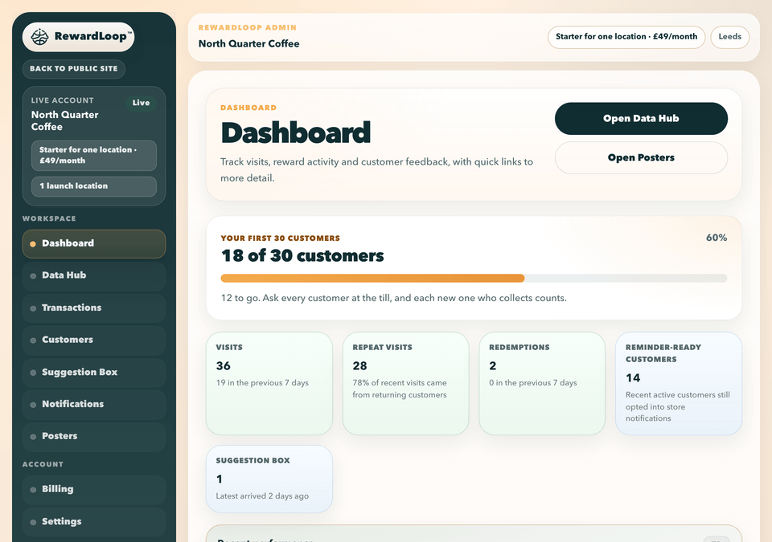Open Suggestion Box in sidebar

pyautogui.click(x=94, y=373)
